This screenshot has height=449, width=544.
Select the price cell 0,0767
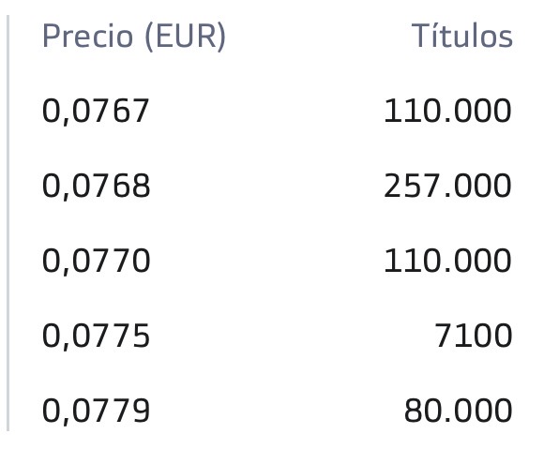pos(96,112)
